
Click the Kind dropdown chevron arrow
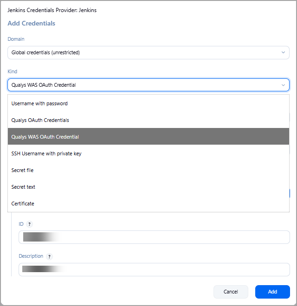pos(284,85)
